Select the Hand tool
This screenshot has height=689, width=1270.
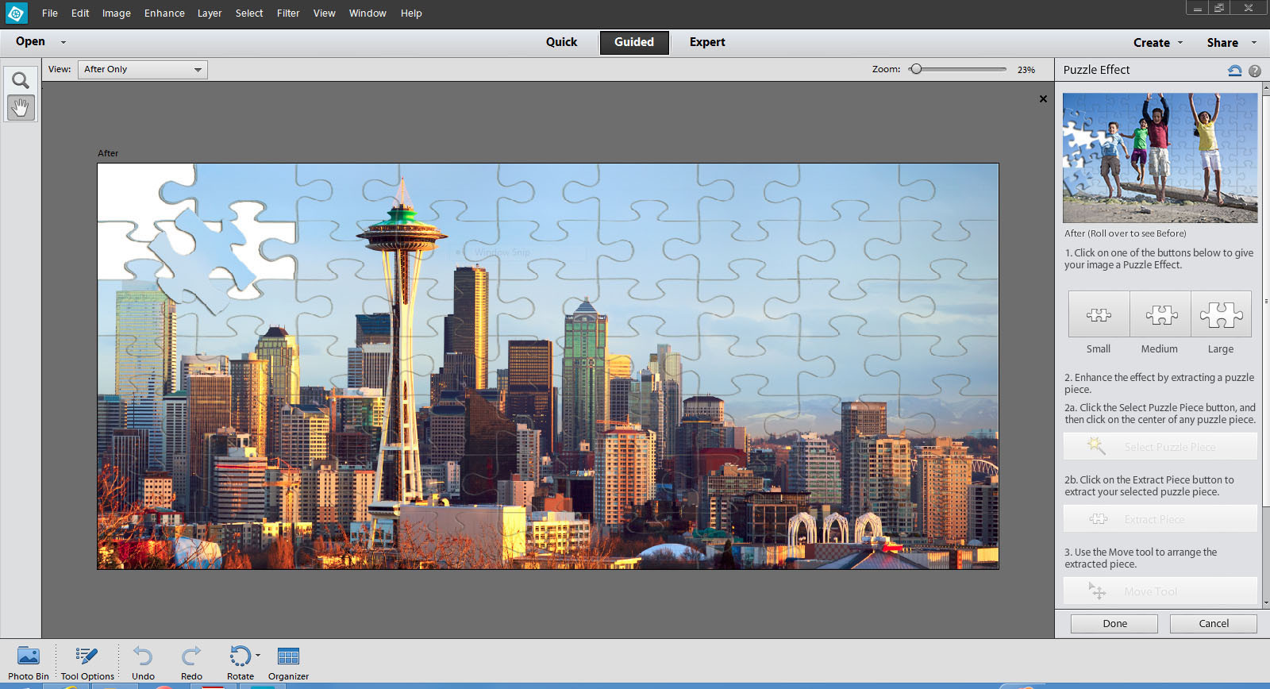point(21,107)
